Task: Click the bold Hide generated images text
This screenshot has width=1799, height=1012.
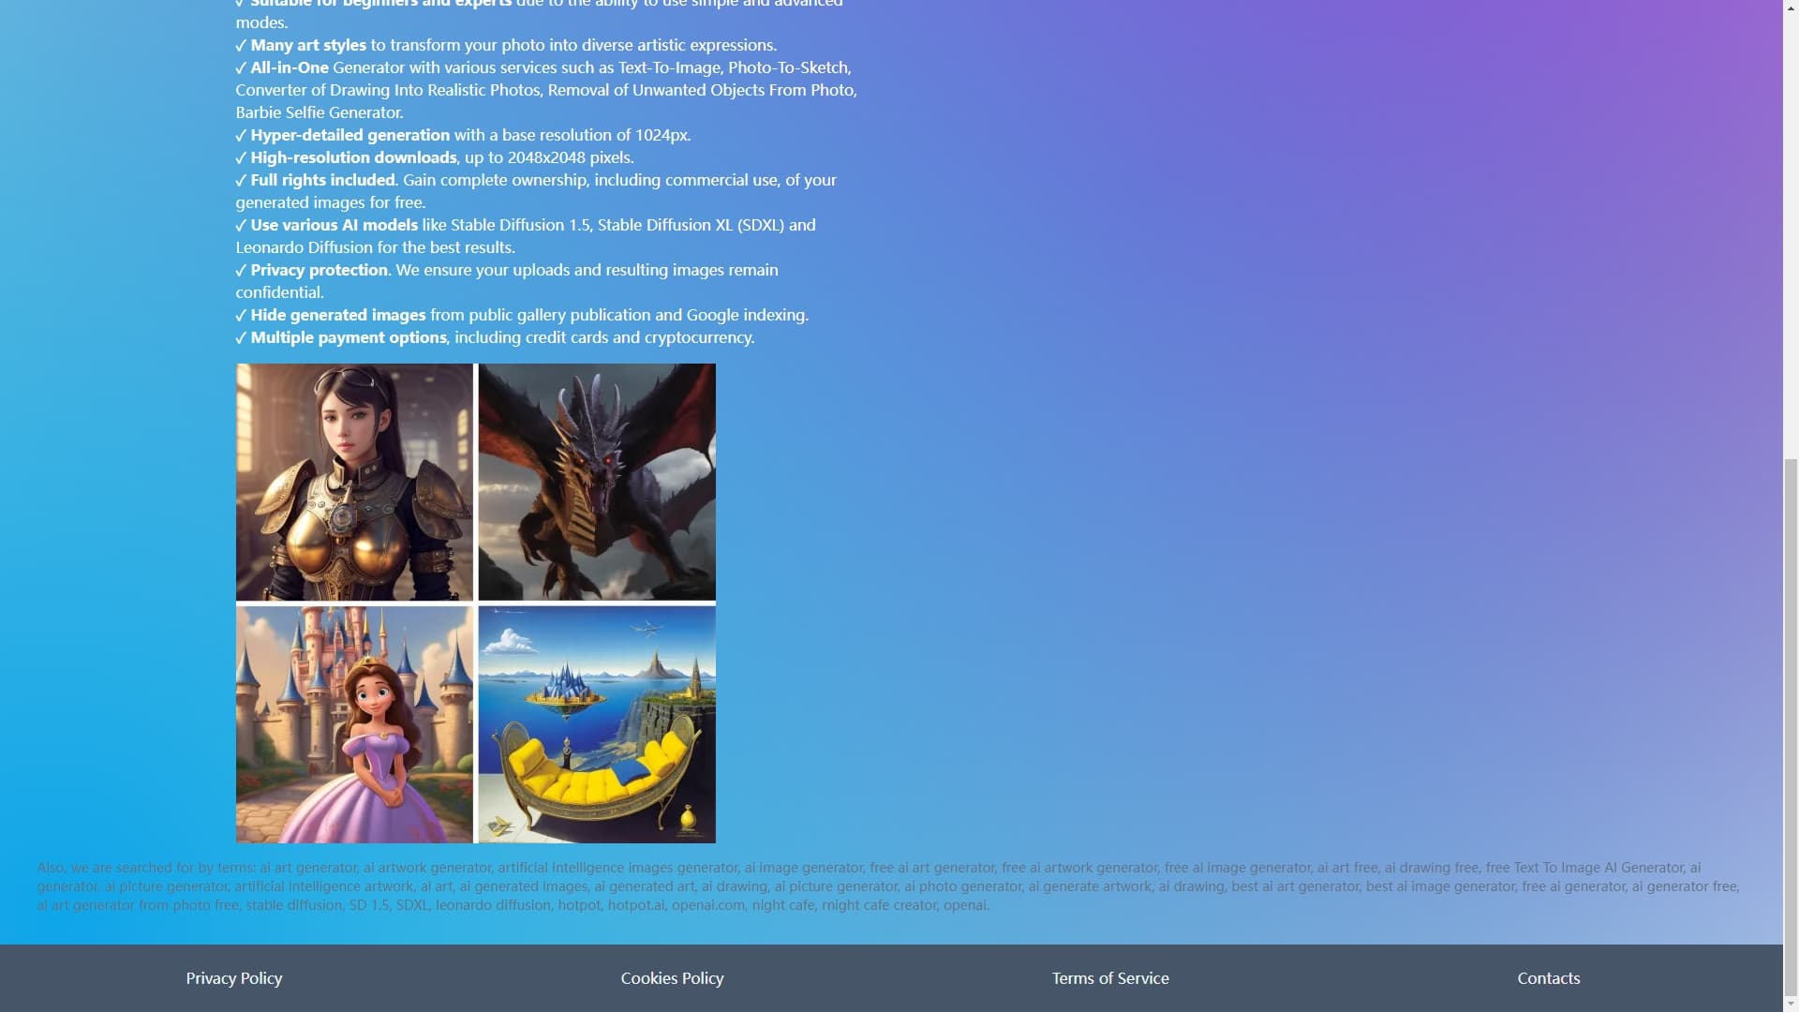Action: pos(337,315)
